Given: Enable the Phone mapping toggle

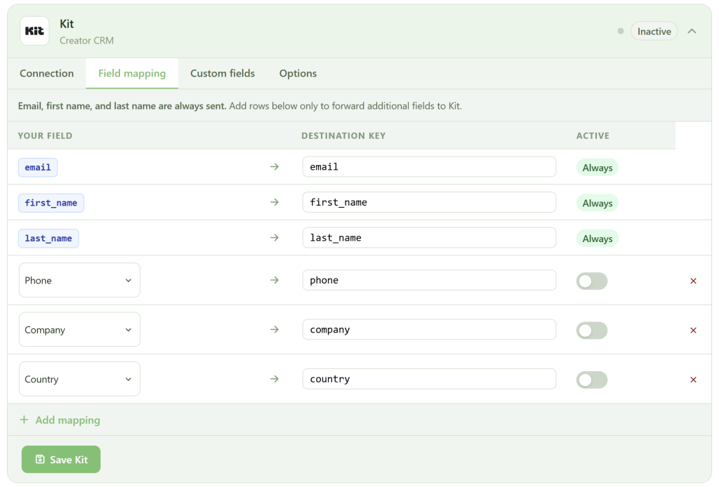Looking at the screenshot, I should [591, 281].
